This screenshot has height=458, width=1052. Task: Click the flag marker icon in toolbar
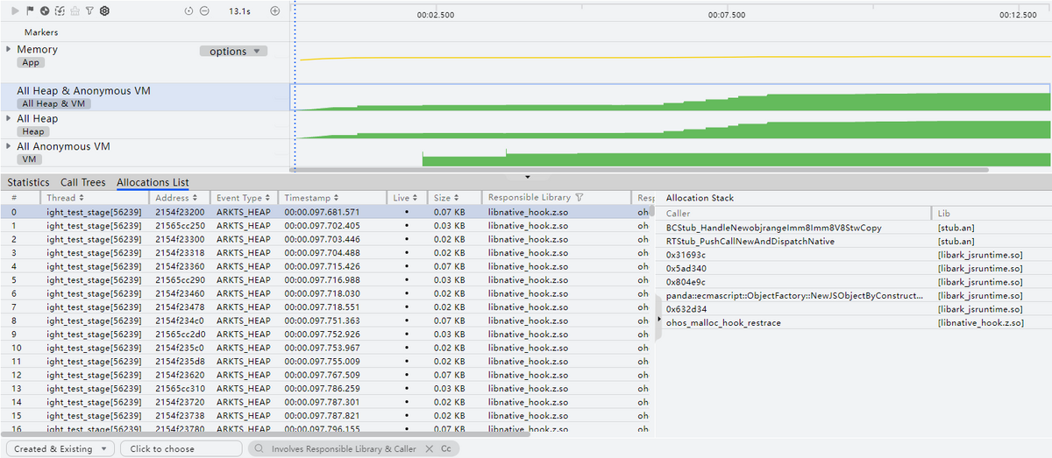[31, 11]
